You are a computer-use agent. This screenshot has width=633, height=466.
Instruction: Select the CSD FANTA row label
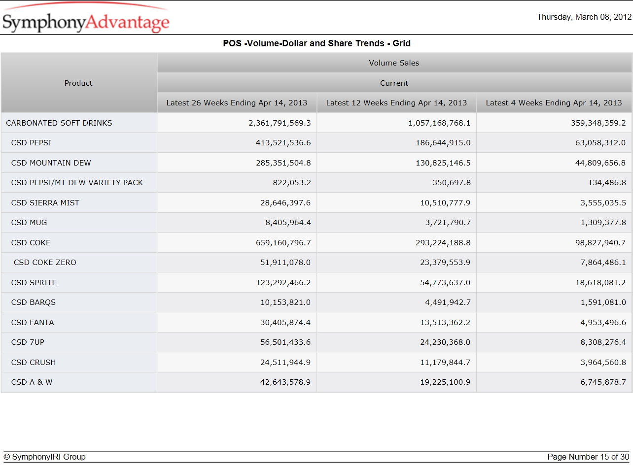[x=33, y=323]
